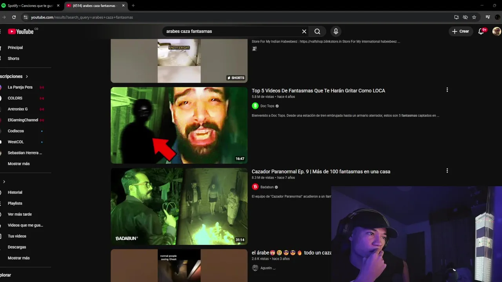Screen dimensions: 502x282
Task: Click the browser address bar URL
Action: tap(82, 17)
